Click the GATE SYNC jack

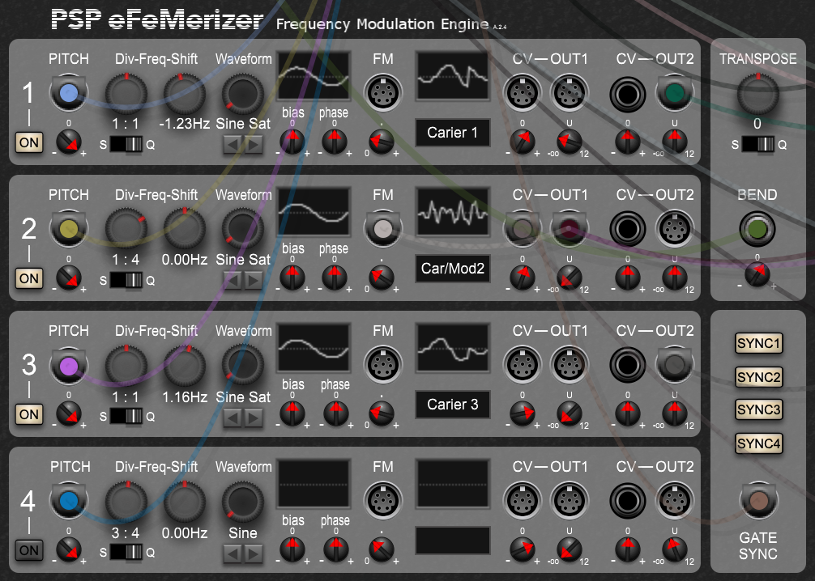tap(758, 501)
